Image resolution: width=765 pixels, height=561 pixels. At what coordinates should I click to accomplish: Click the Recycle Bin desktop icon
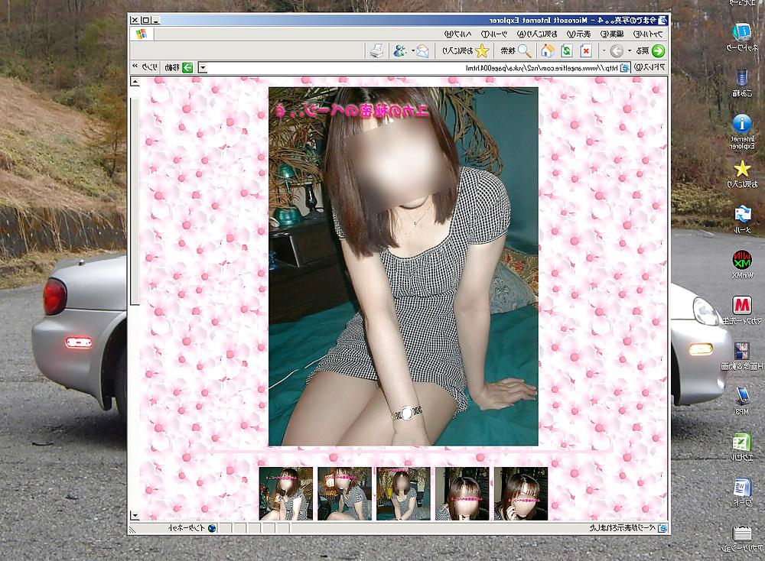click(742, 77)
